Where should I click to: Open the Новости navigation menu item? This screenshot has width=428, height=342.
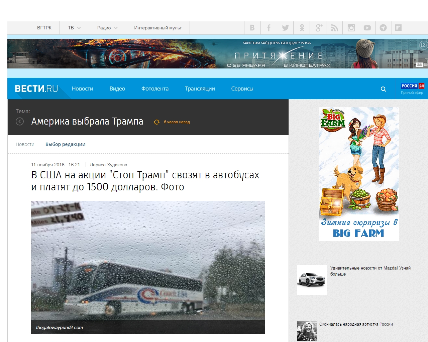[82, 89]
